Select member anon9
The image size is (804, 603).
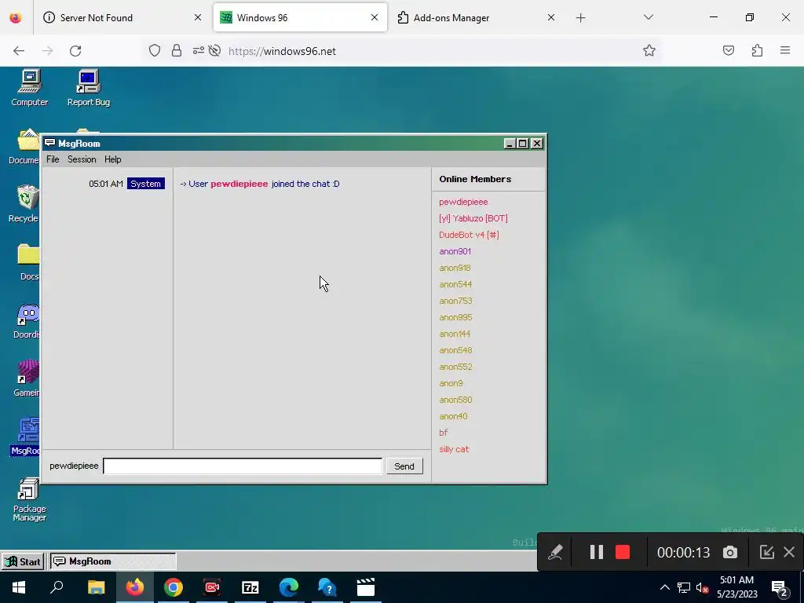point(451,383)
